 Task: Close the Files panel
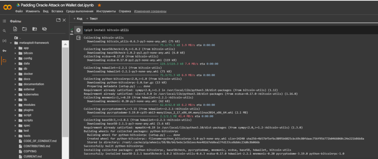tap(64, 20)
